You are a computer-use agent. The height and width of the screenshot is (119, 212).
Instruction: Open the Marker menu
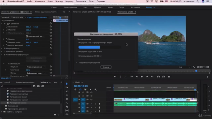click(x=69, y=1)
